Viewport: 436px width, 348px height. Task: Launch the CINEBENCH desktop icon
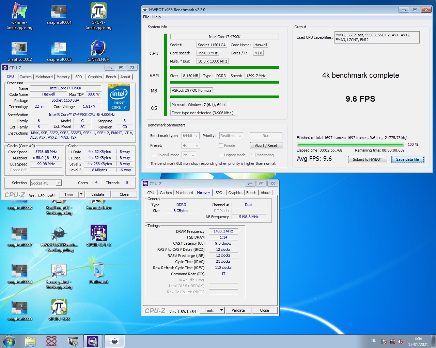point(98,51)
